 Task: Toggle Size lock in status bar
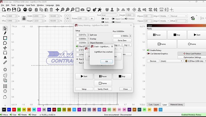coord(11,115)
